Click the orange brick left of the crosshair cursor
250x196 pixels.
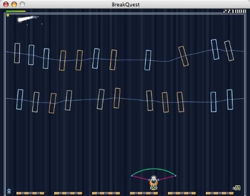117,98
